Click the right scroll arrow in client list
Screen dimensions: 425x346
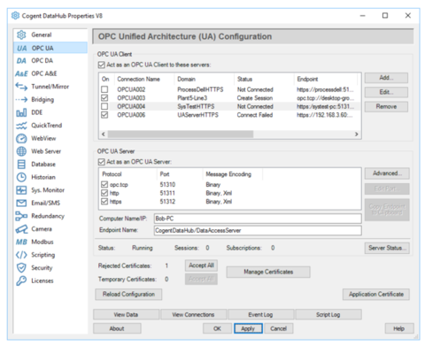click(357, 134)
